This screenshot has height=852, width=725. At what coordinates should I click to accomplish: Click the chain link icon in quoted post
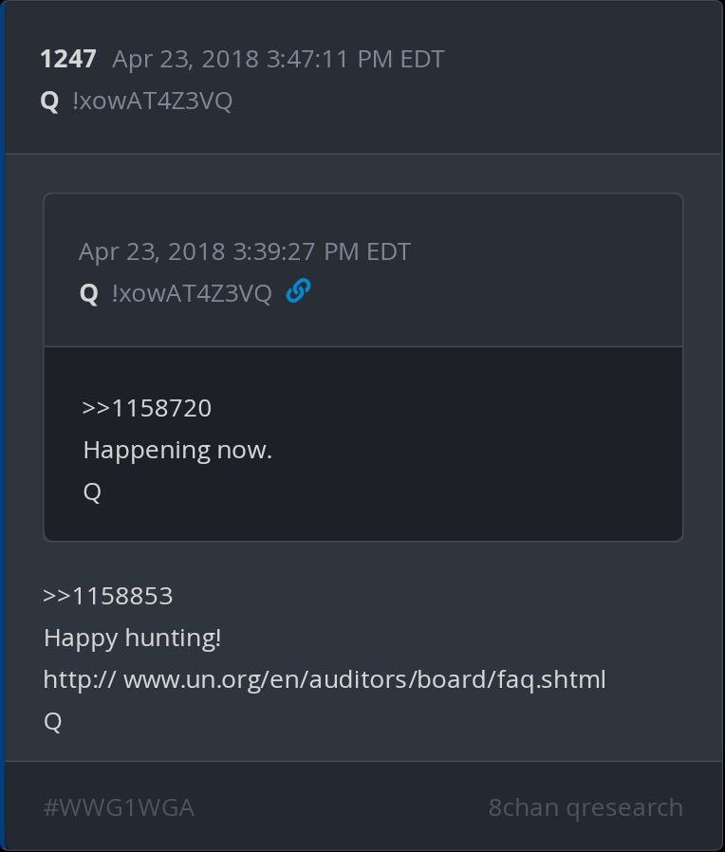coord(298,291)
